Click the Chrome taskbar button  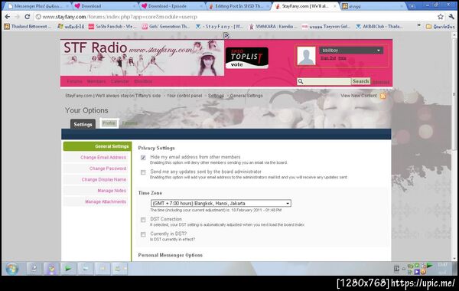coord(51,269)
